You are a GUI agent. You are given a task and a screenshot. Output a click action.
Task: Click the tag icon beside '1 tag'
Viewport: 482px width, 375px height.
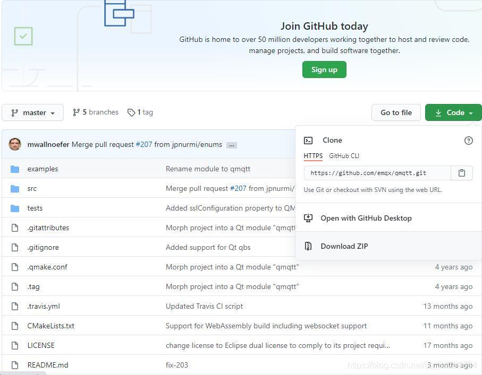click(131, 112)
